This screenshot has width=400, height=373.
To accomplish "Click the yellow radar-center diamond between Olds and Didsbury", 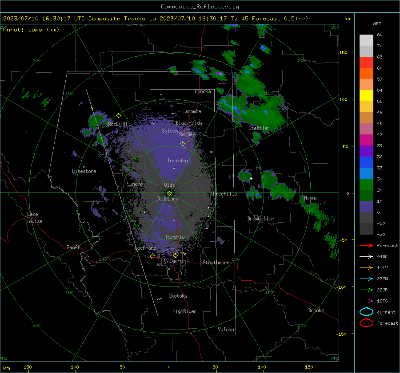I will click(x=170, y=193).
